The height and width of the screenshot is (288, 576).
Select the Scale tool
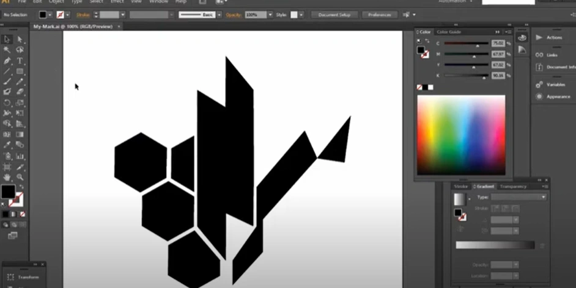coord(20,103)
